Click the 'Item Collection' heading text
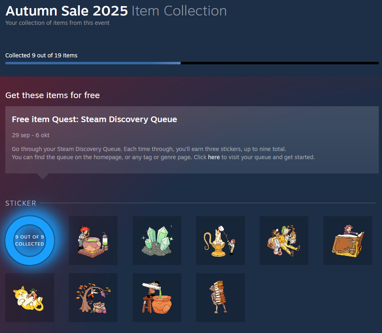382x333 pixels. click(179, 11)
